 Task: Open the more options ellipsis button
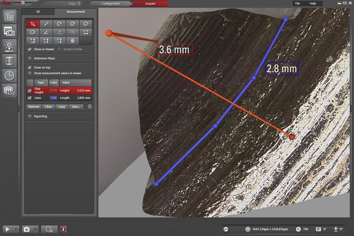[90, 107]
